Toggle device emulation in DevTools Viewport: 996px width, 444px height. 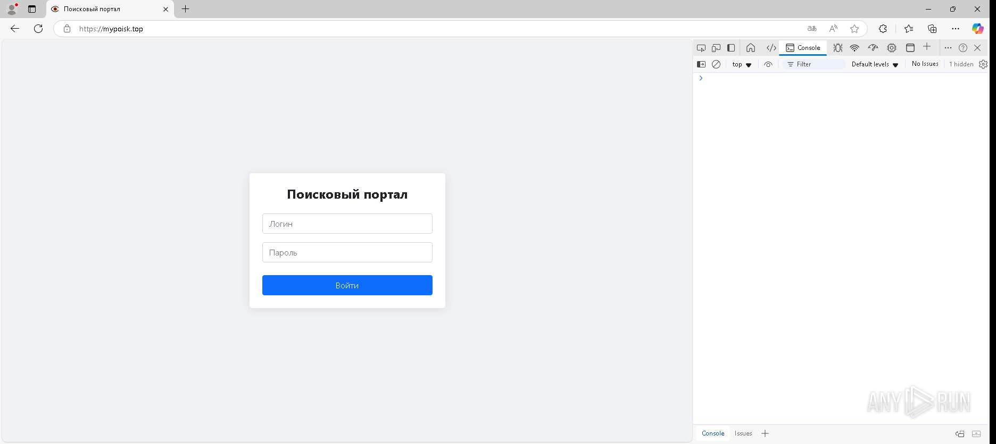pos(716,48)
